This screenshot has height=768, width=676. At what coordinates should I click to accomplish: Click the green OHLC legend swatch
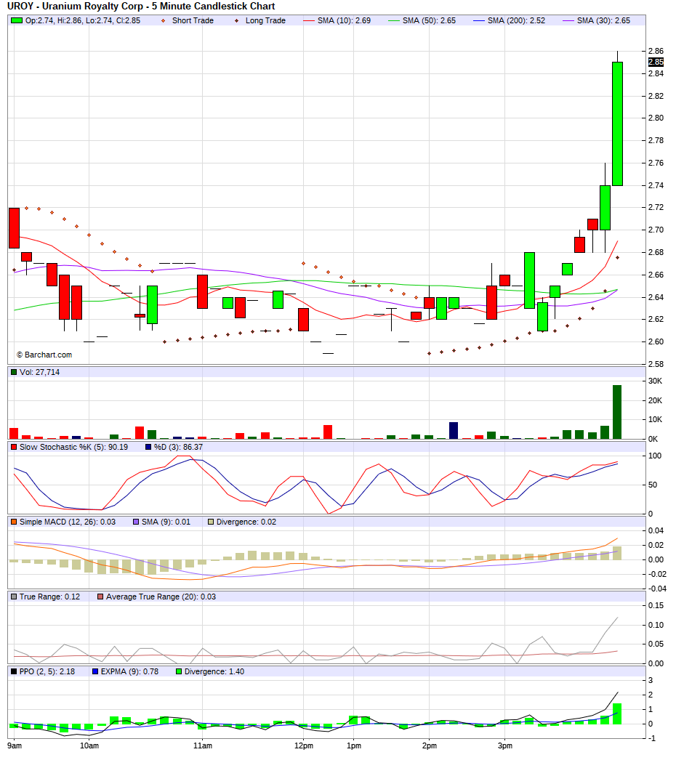coord(17,20)
